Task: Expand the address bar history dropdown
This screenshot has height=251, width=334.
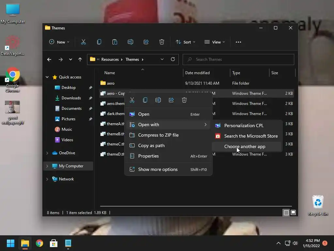Action: 162,59
